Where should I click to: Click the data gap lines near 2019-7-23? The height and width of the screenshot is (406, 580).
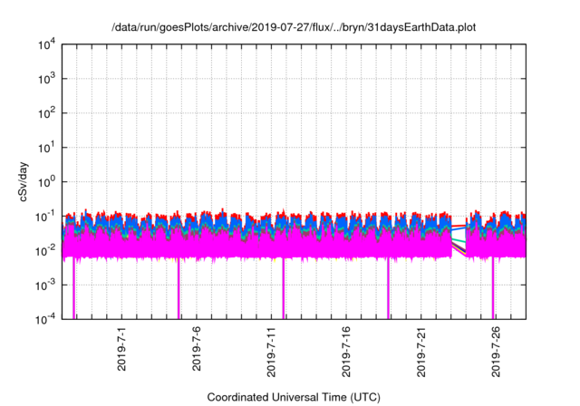click(x=459, y=239)
